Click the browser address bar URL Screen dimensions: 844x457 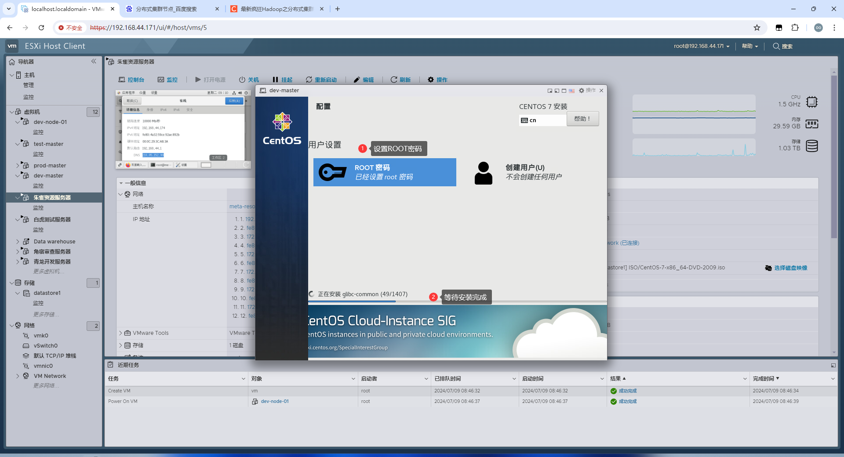click(x=148, y=28)
